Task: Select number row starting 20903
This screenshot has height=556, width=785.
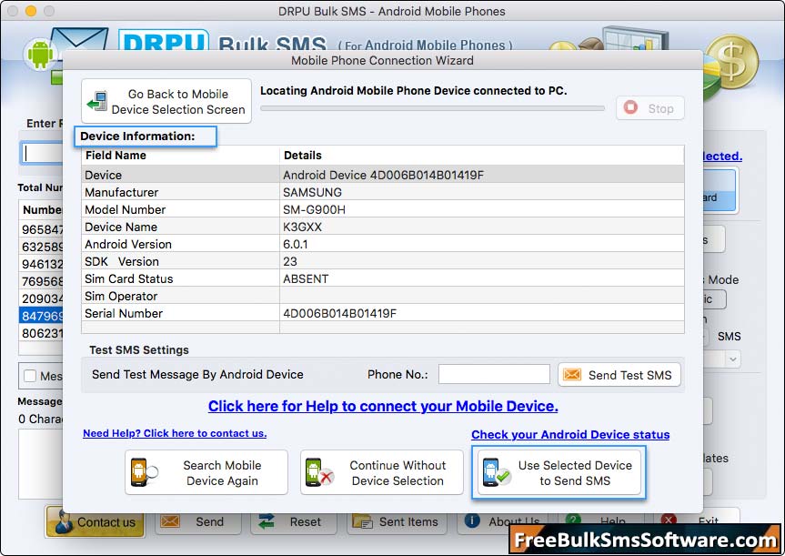Action: click(42, 298)
